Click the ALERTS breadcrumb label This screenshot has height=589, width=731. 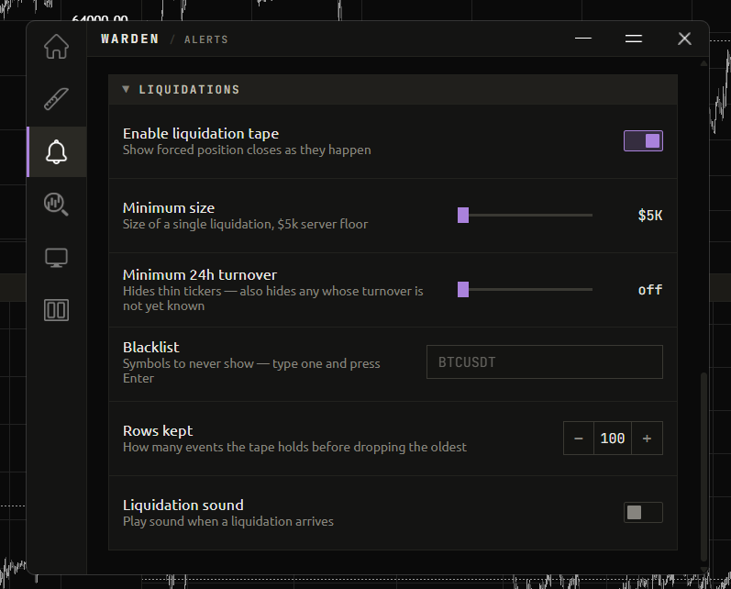pos(206,39)
